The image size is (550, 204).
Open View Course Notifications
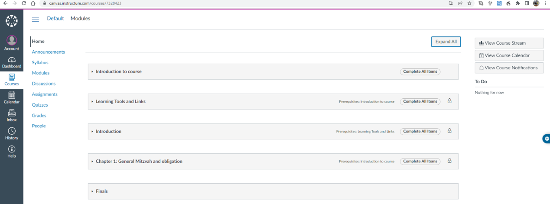point(509,68)
